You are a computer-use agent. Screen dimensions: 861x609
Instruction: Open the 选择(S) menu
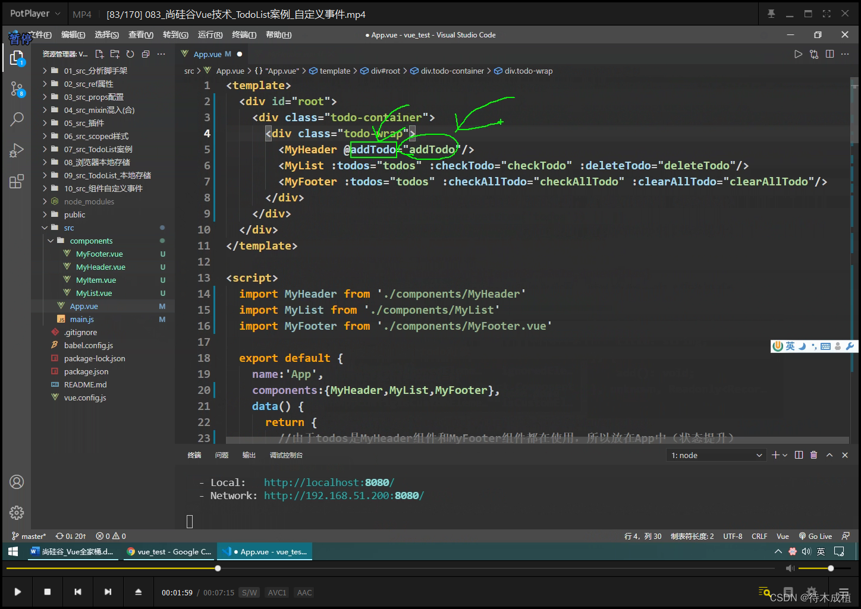(x=107, y=35)
